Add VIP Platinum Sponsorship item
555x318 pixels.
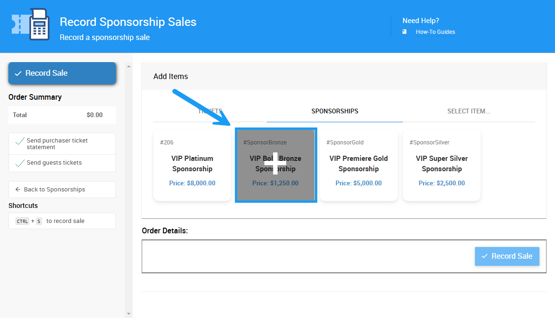point(192,166)
